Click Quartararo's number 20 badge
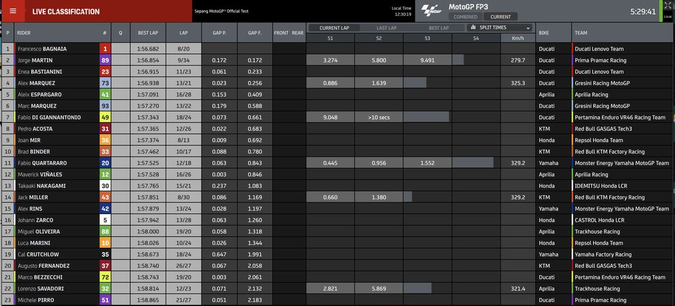This screenshot has width=675, height=306. click(x=105, y=163)
